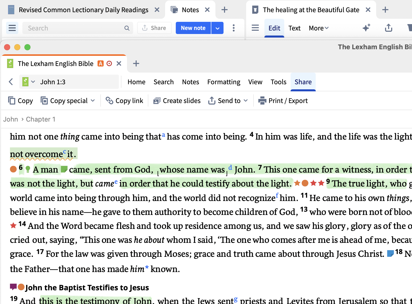The height and width of the screenshot is (304, 412).
Task: Open the More menu in the note editor
Action: (x=319, y=28)
